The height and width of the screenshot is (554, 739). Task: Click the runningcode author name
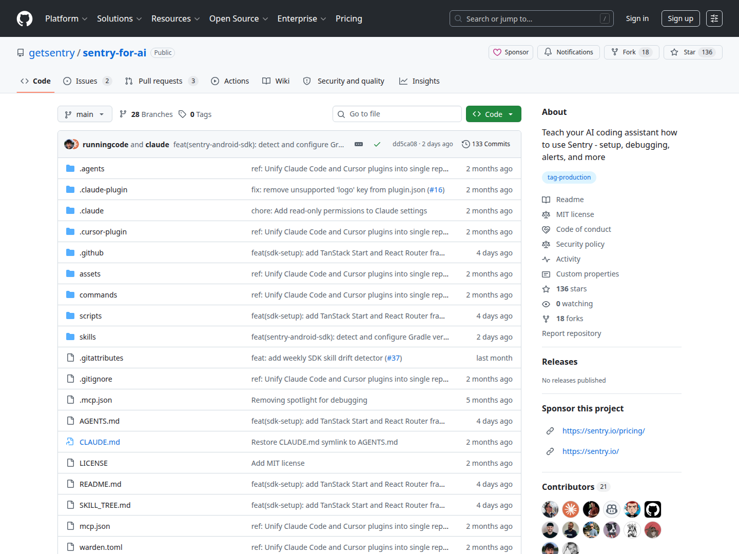click(106, 145)
